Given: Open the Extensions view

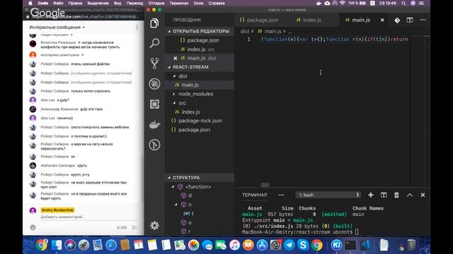Looking at the screenshot, I should pos(154,104).
